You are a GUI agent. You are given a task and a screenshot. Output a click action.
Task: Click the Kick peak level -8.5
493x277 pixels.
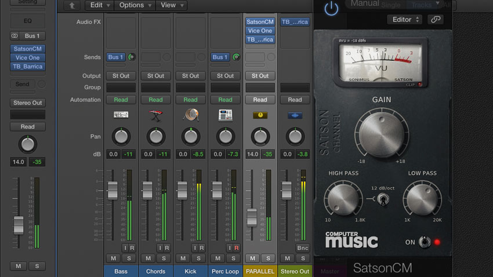tap(198, 154)
